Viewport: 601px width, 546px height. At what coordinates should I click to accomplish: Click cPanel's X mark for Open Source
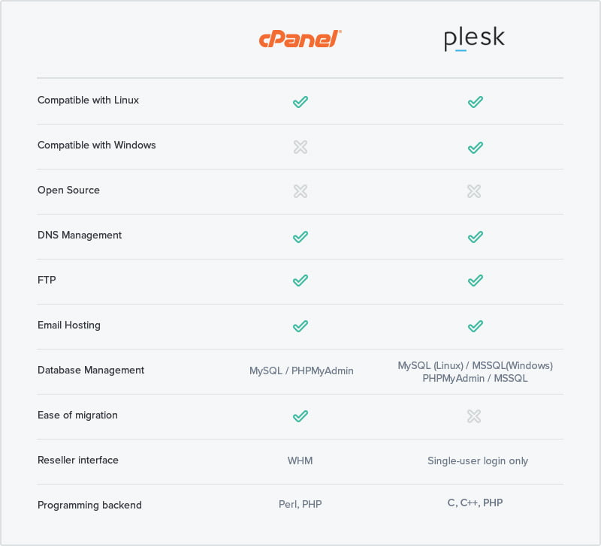tap(300, 191)
